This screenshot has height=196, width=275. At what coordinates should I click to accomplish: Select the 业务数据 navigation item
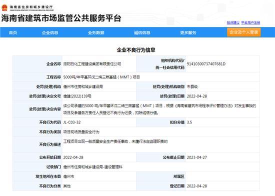tap(96, 32)
